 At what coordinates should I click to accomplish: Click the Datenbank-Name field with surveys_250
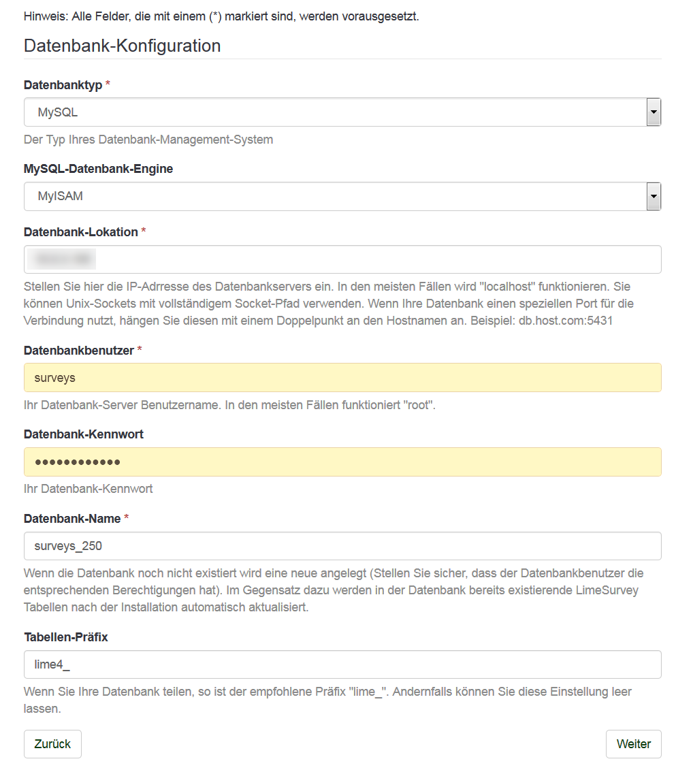(x=342, y=546)
